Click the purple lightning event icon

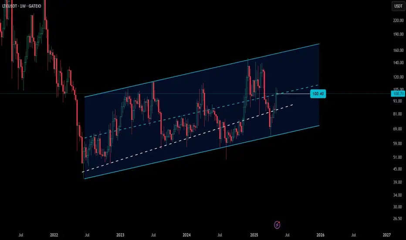(x=277, y=225)
